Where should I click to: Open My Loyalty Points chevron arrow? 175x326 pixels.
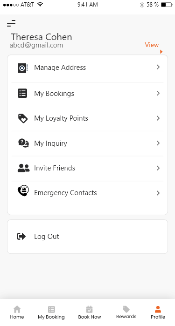[158, 118]
